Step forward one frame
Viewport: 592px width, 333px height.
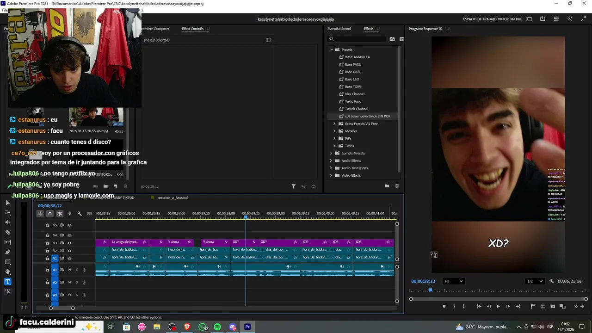(508, 307)
